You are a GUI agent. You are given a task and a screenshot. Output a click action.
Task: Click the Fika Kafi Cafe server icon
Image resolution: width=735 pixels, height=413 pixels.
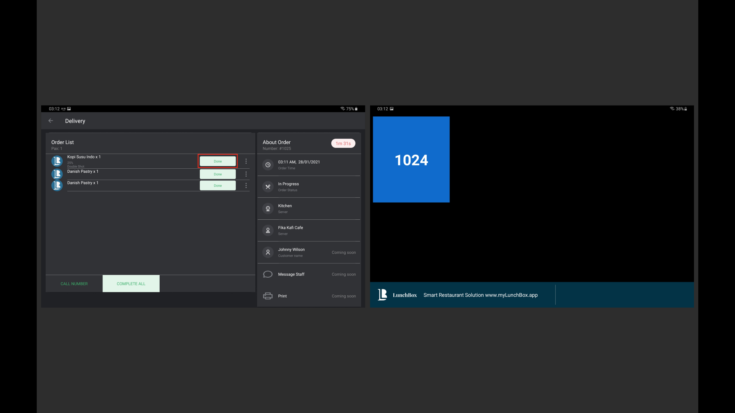[x=268, y=230]
